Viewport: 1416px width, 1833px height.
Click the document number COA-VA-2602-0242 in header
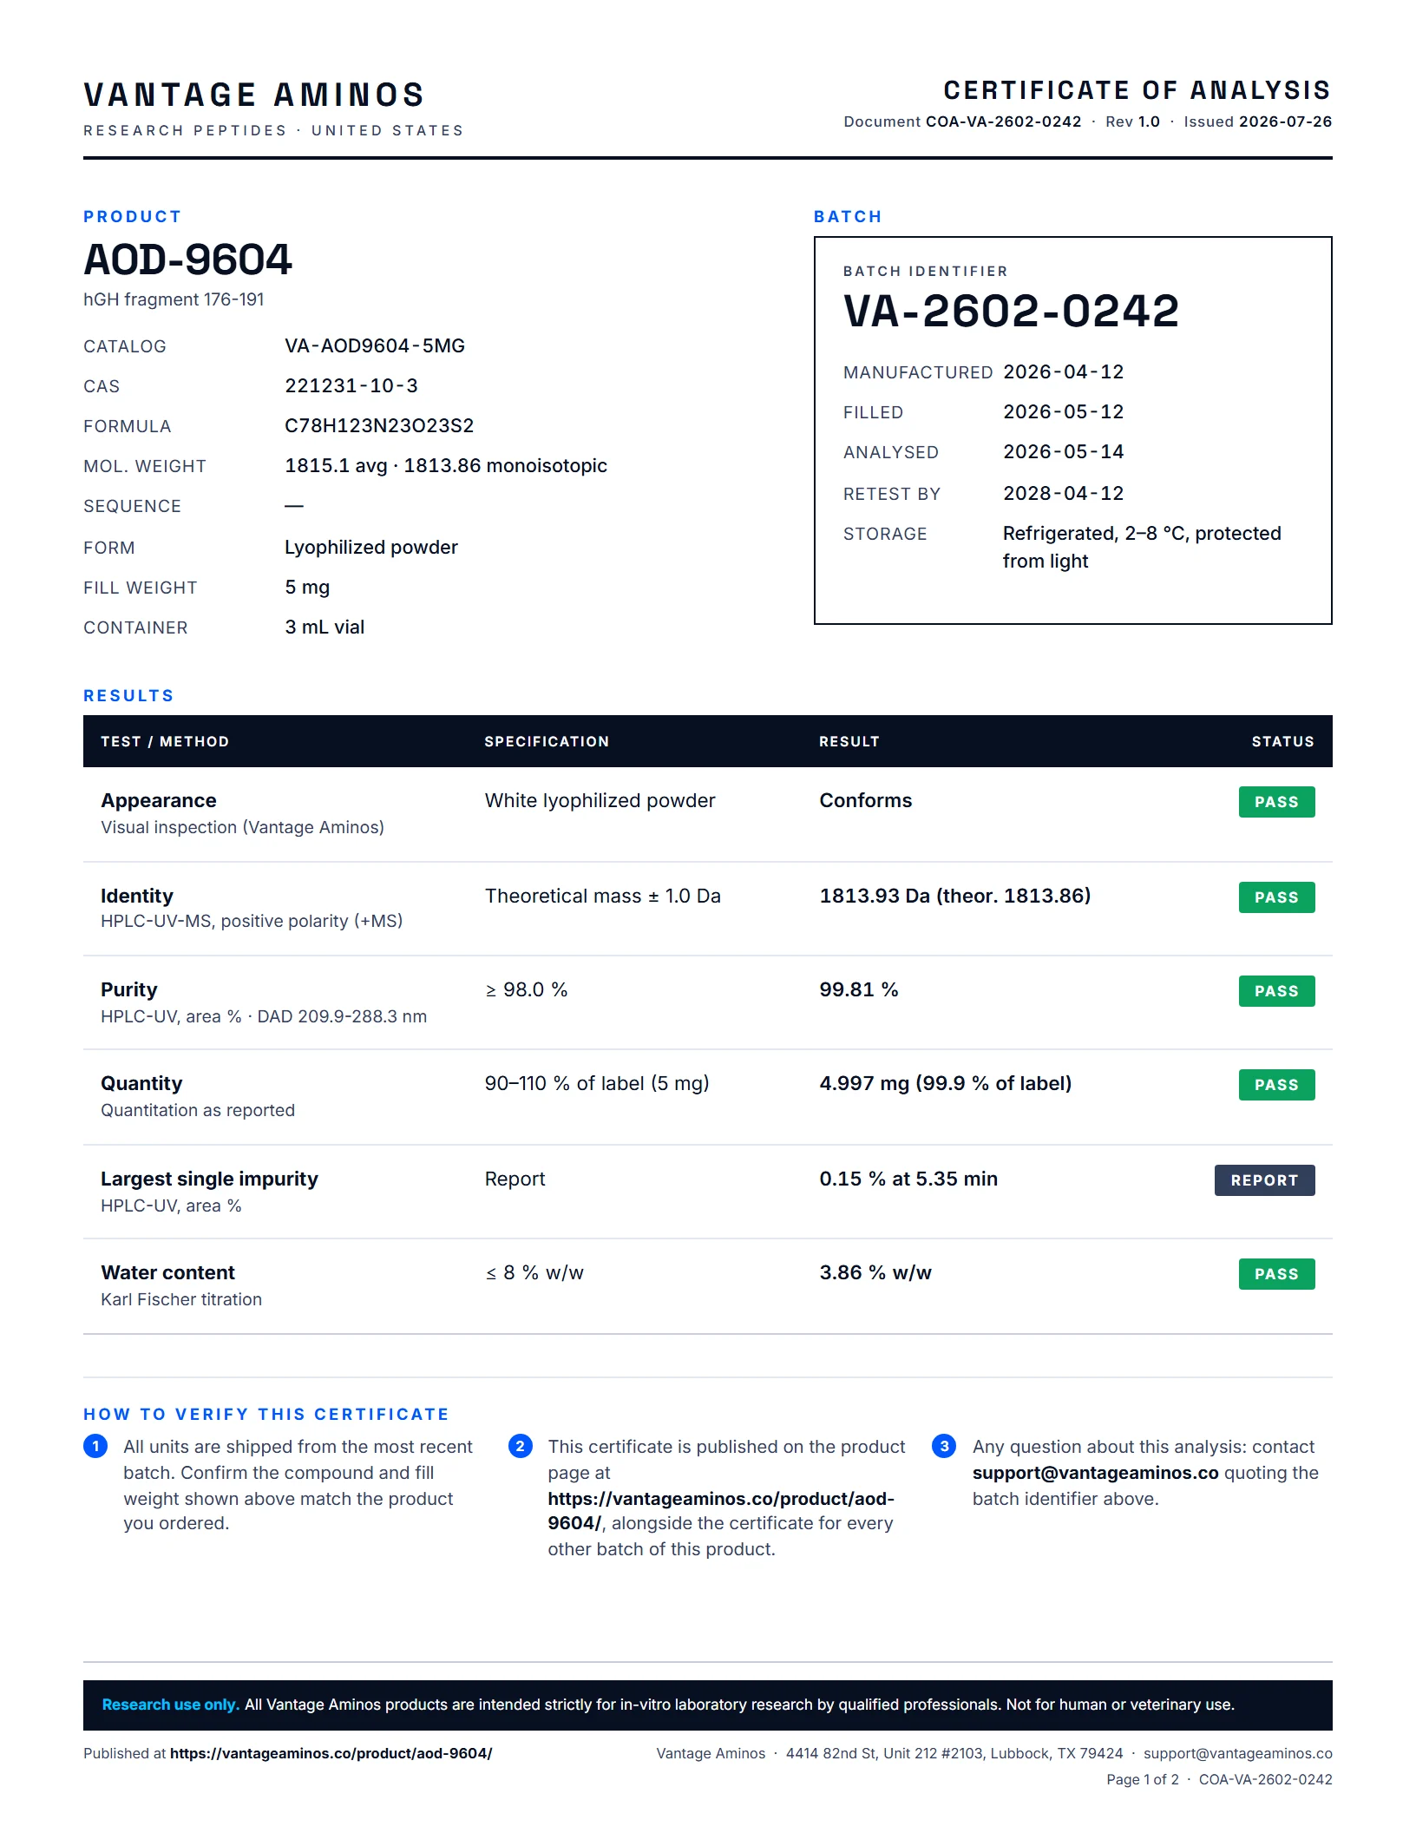tap(1003, 122)
